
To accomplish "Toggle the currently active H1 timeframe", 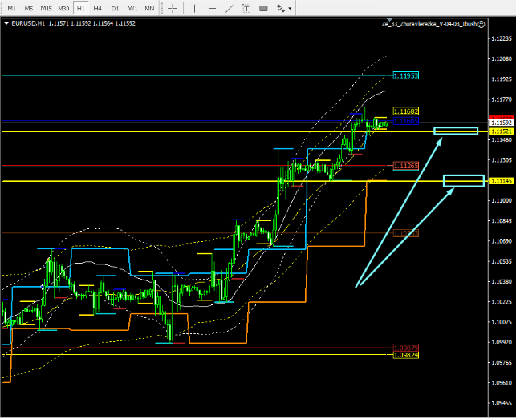I will (x=81, y=8).
